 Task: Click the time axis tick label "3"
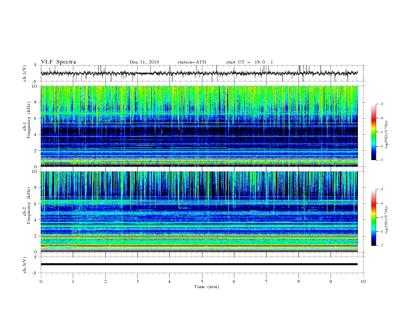click(137, 281)
